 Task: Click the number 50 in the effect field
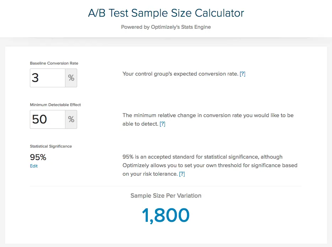click(x=39, y=119)
